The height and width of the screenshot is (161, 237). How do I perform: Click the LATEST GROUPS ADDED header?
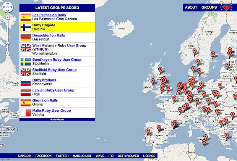pos(57,8)
